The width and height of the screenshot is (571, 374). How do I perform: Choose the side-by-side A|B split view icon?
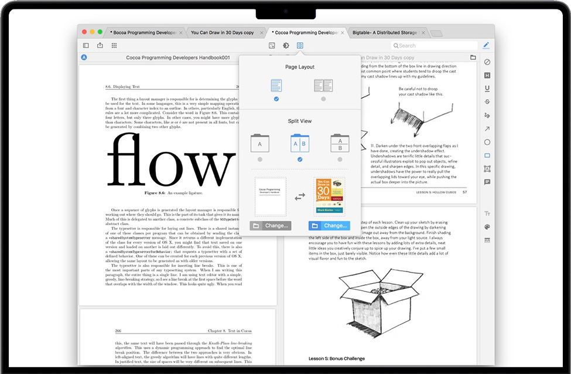click(300, 143)
